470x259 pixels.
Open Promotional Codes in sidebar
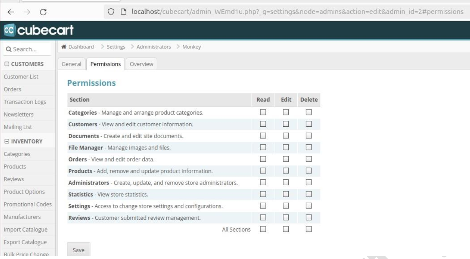[x=27, y=204]
